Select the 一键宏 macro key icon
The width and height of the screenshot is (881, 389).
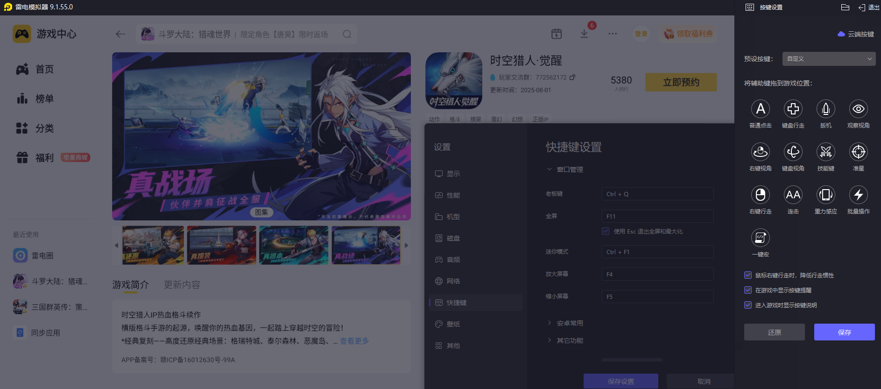[x=760, y=238]
